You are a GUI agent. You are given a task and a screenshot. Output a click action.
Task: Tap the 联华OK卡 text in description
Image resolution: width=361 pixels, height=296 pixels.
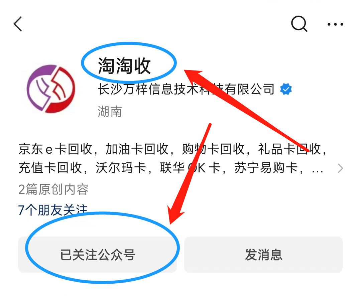click(190, 168)
